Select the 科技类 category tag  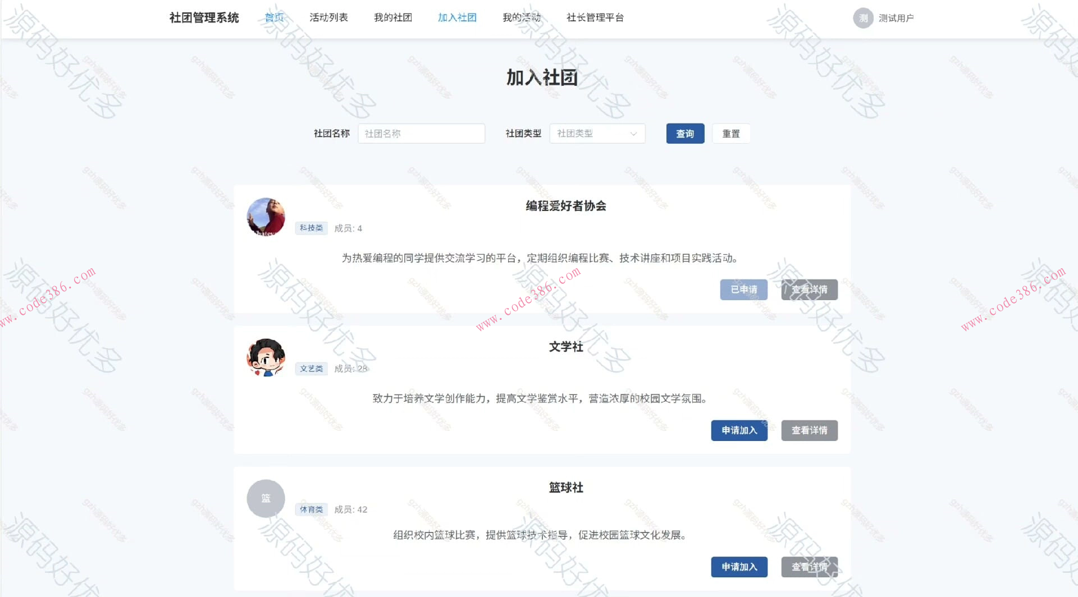click(x=311, y=228)
